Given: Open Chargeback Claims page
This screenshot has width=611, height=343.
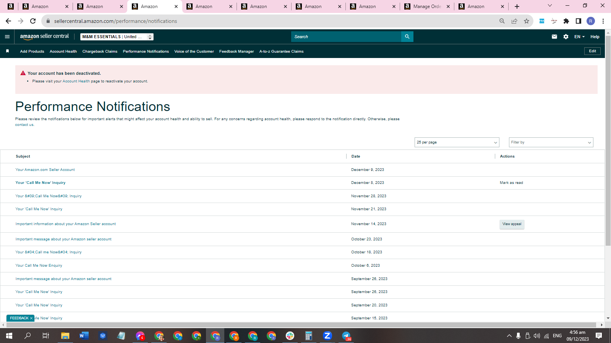Looking at the screenshot, I should click(100, 52).
